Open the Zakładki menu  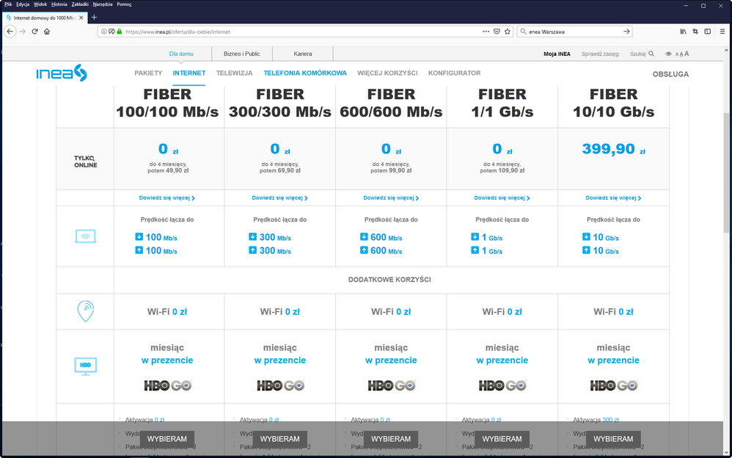pos(80,4)
